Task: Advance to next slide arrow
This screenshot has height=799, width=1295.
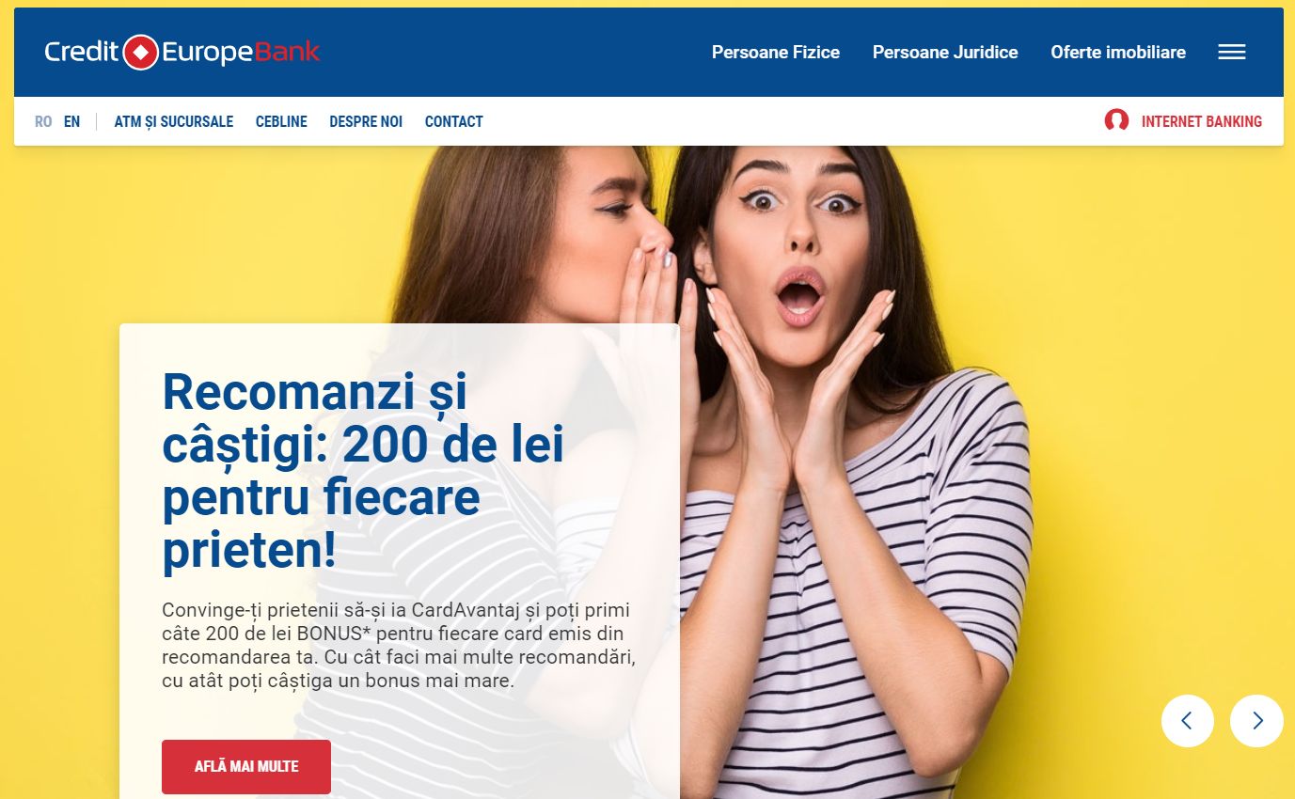Action: (x=1256, y=721)
